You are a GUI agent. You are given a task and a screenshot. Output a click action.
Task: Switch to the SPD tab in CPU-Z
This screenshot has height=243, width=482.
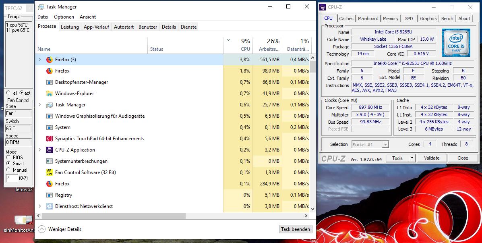tap(409, 19)
